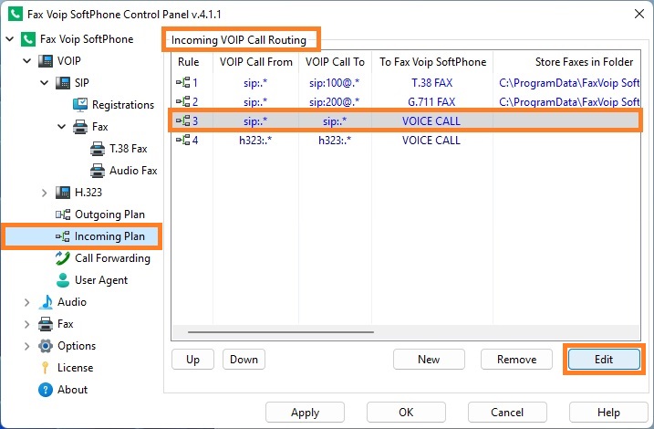This screenshot has height=429, width=654.
Task: Click the title bar app phone icon
Action: [x=16, y=15]
